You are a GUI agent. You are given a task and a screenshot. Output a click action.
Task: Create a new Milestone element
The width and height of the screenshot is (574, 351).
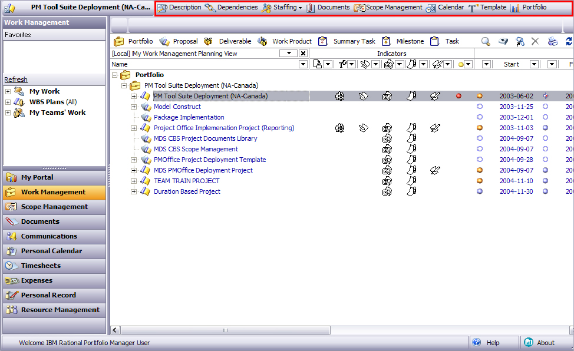pyautogui.click(x=403, y=41)
